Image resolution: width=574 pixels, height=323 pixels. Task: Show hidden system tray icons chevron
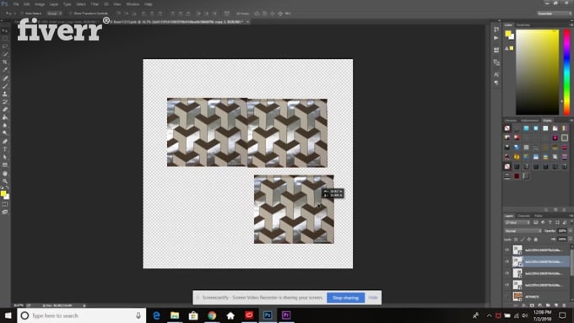pyautogui.click(x=489, y=315)
